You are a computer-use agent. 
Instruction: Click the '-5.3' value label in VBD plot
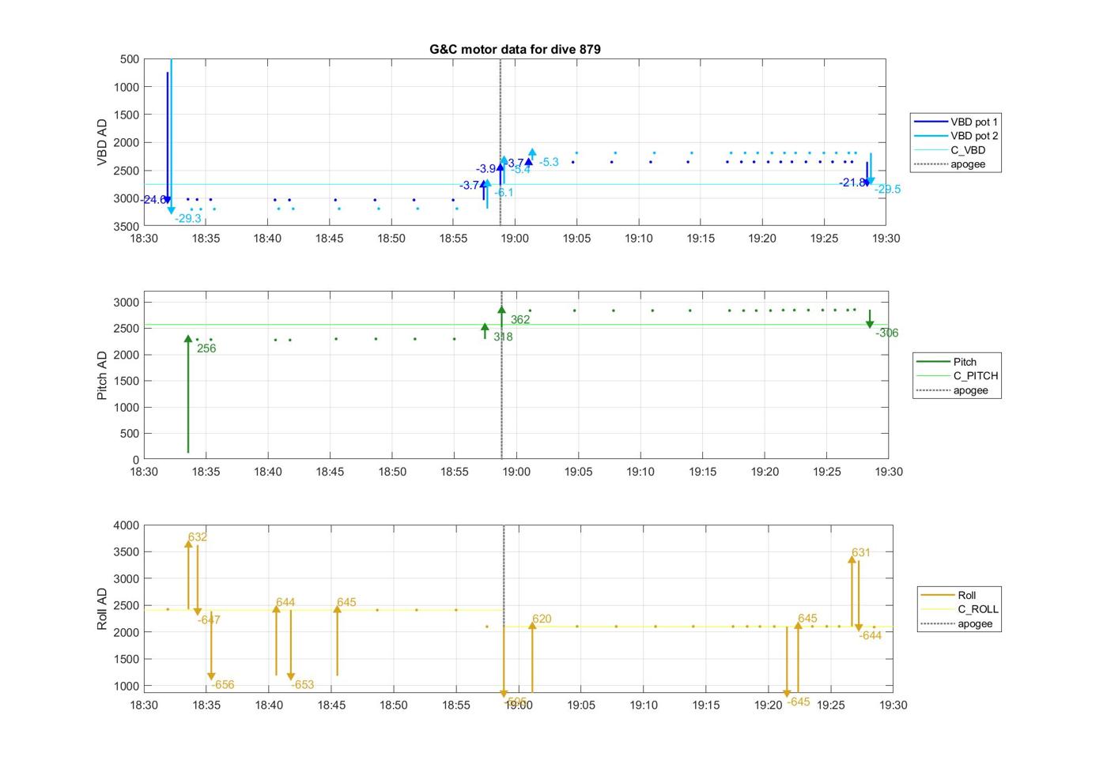tap(549, 162)
